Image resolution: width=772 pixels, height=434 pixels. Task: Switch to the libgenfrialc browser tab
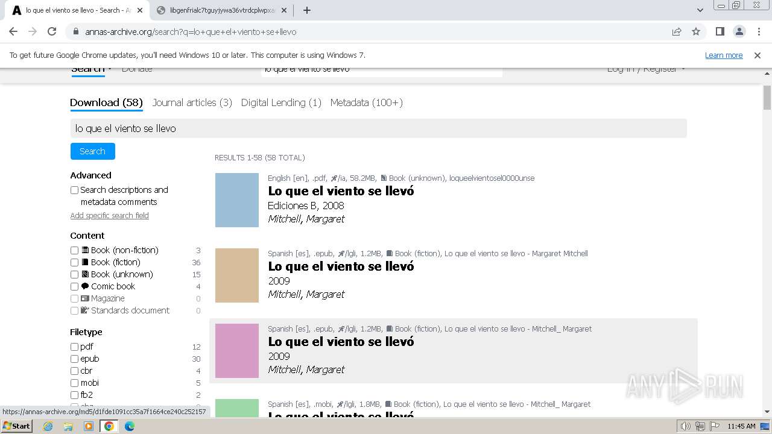(x=220, y=10)
